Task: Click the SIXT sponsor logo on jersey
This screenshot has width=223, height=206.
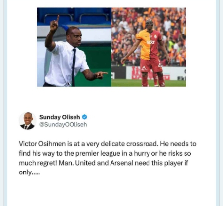Action: coord(150,42)
